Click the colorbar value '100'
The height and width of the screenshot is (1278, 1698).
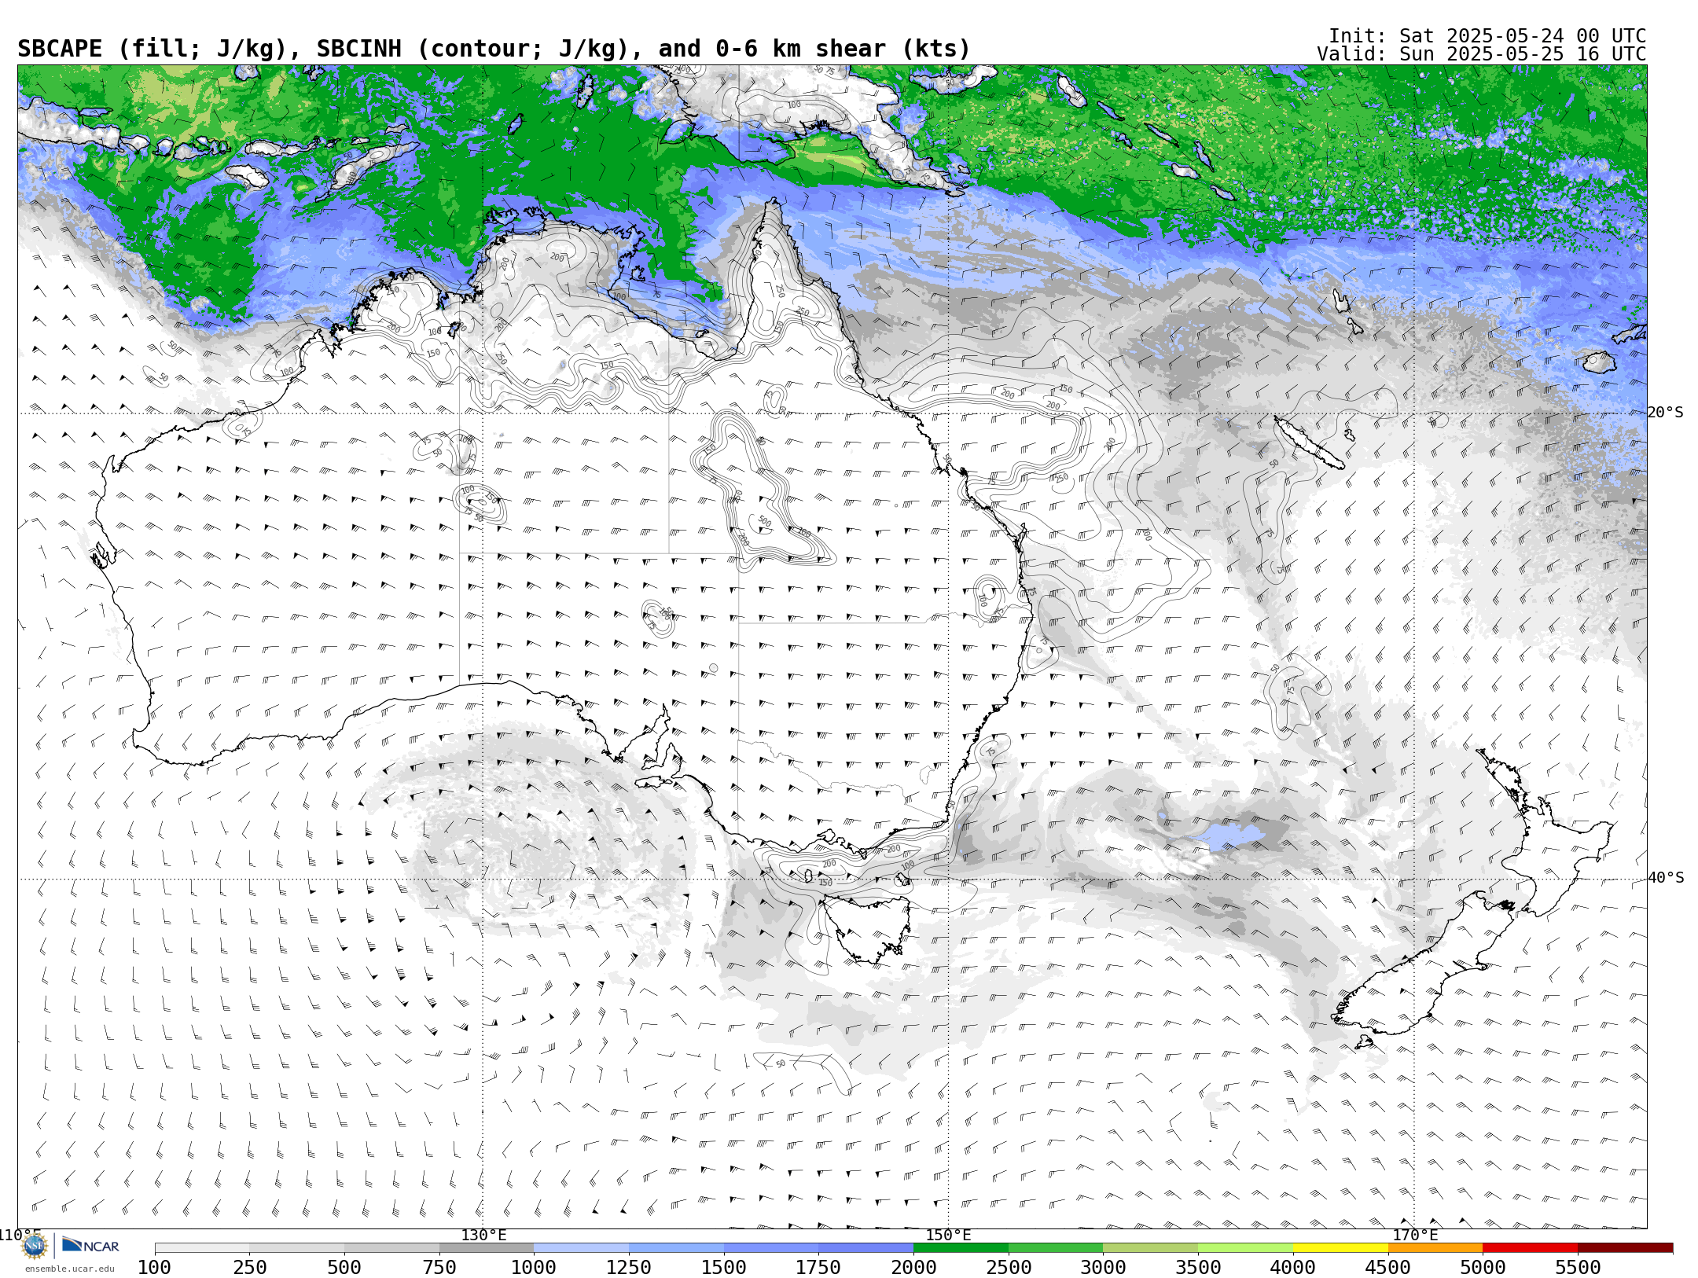[154, 1267]
